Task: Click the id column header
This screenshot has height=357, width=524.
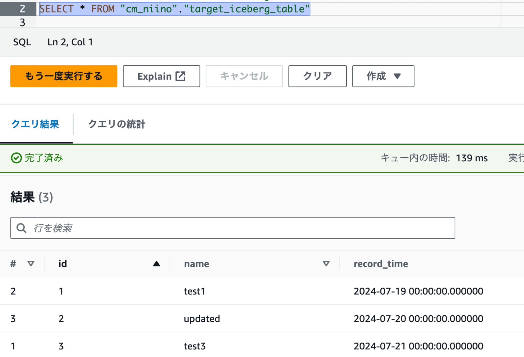Action: [63, 263]
